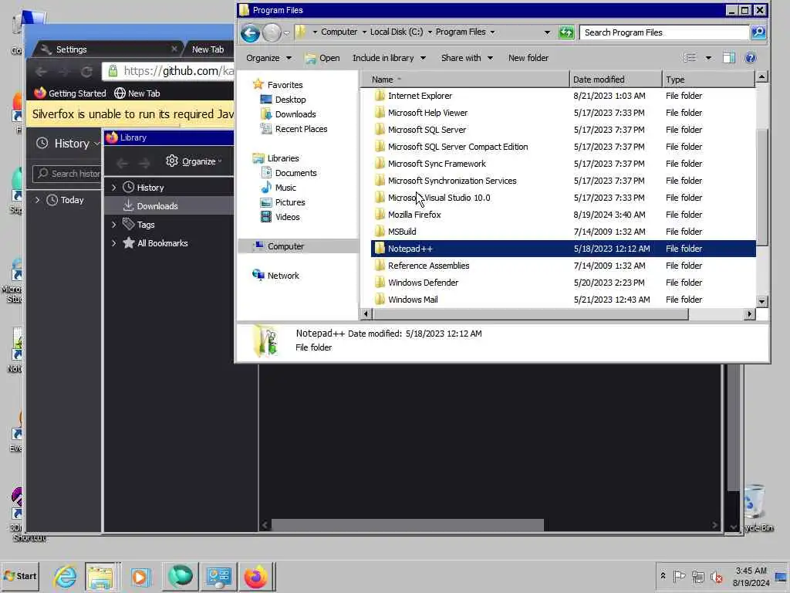Expand Today in the history sidebar

(x=37, y=200)
